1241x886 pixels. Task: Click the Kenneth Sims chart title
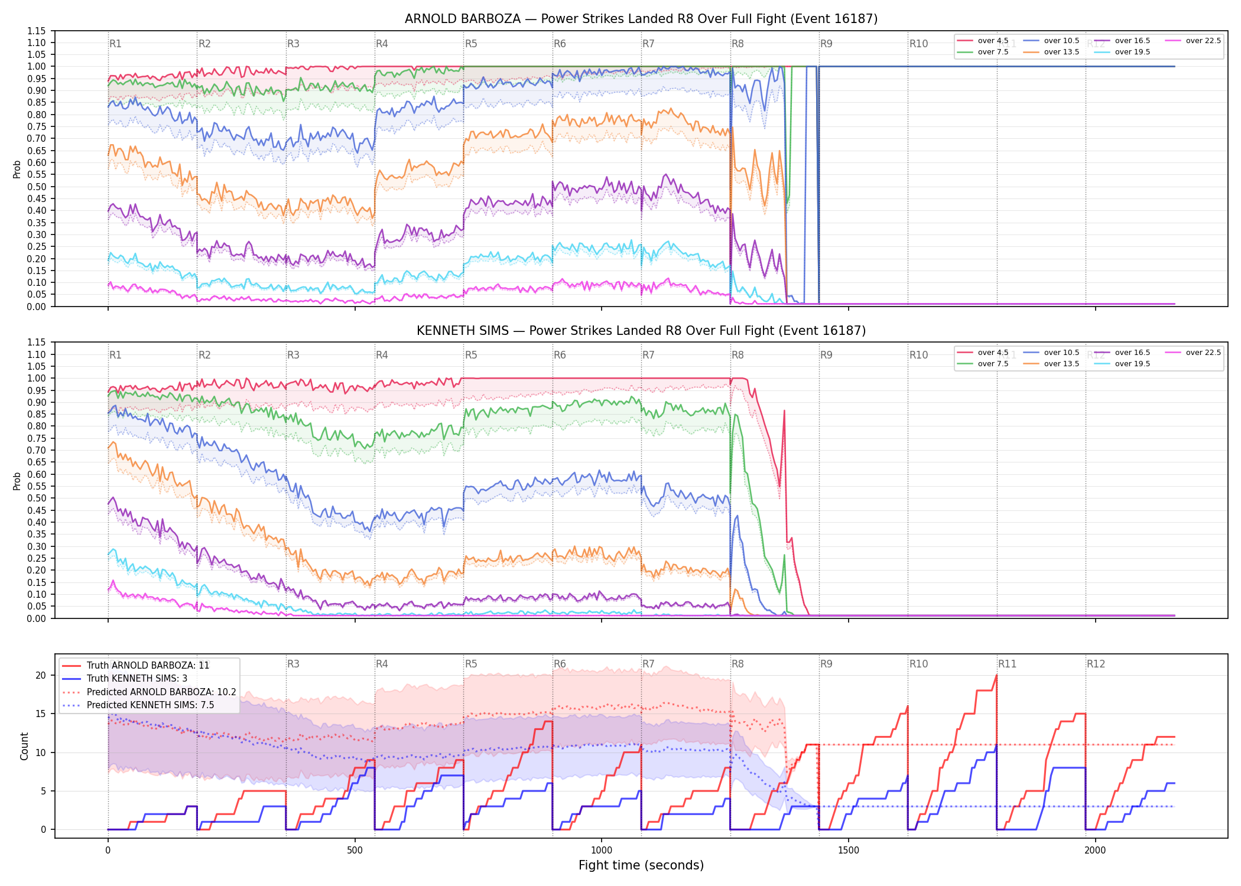point(641,331)
